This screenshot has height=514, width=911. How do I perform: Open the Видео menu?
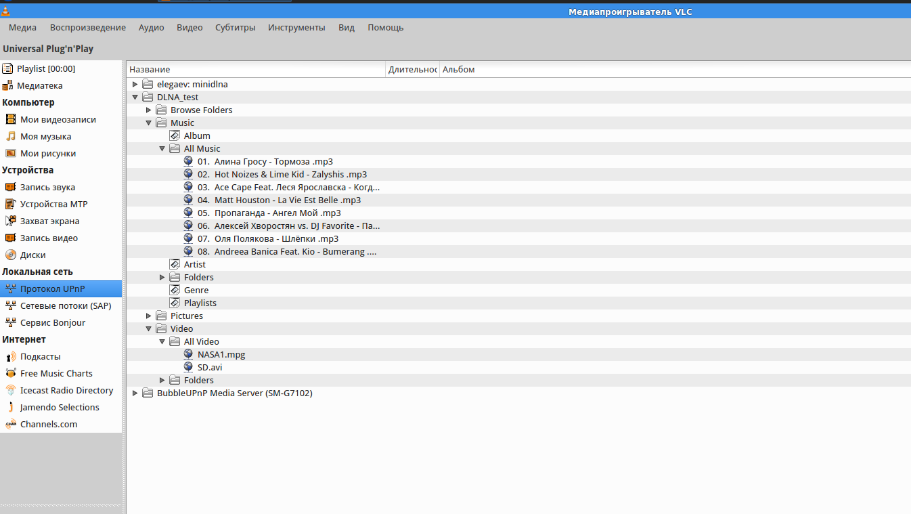click(190, 28)
